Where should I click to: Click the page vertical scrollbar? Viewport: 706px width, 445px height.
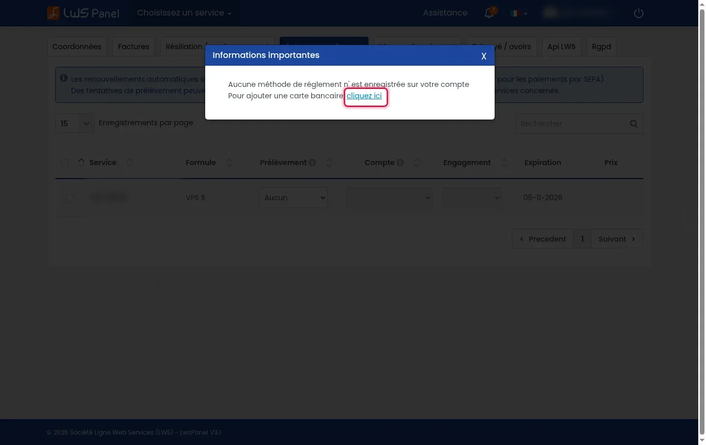(702, 222)
